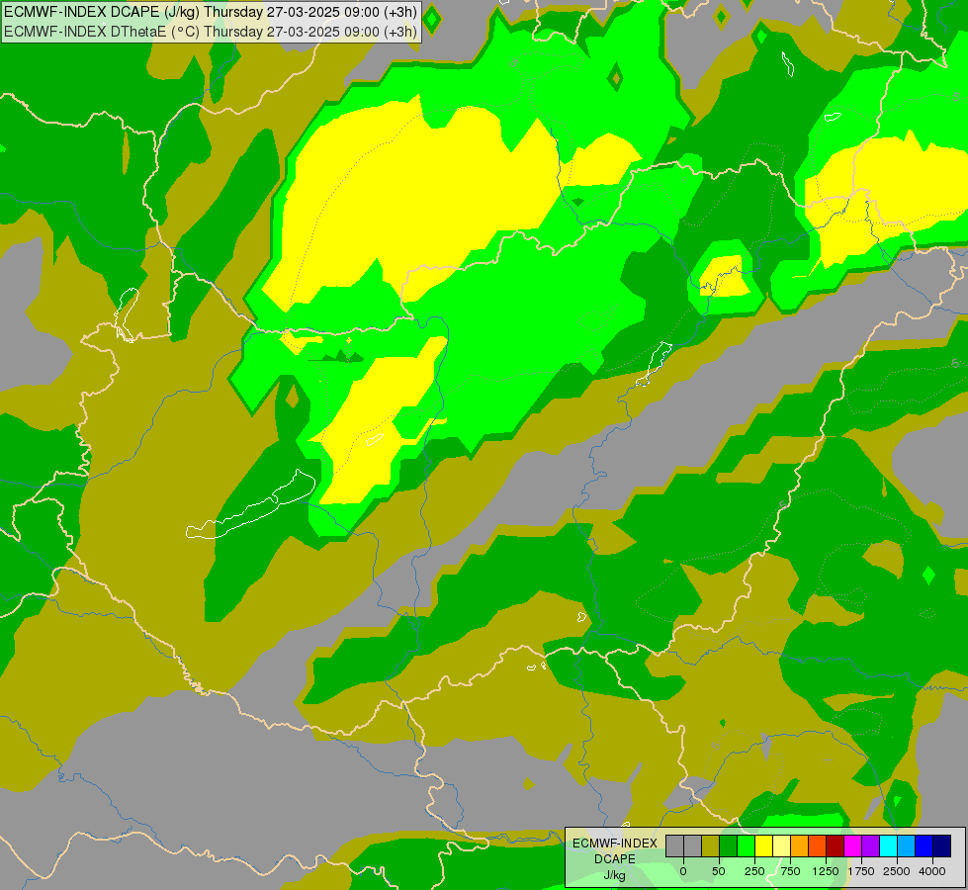
Task: Click the dark green legend swatch
Action: pyautogui.click(x=728, y=846)
